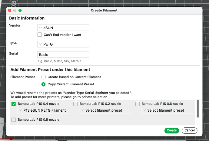Image resolution: width=209 pixels, height=141 pixels.
Task: Select Create Based on Current Filament radio
Action: click(x=43, y=77)
